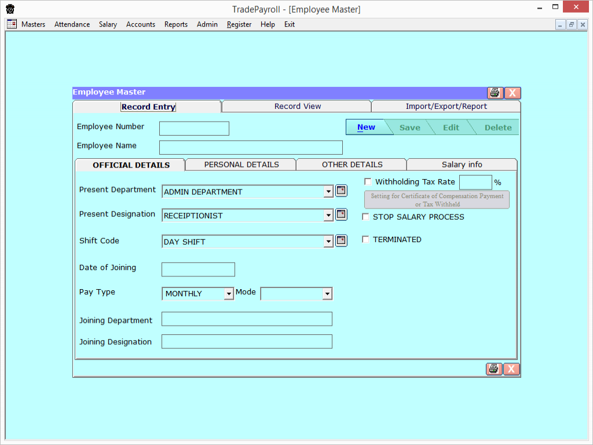
Task: Expand the Present Designation dropdown
Action: [328, 216]
